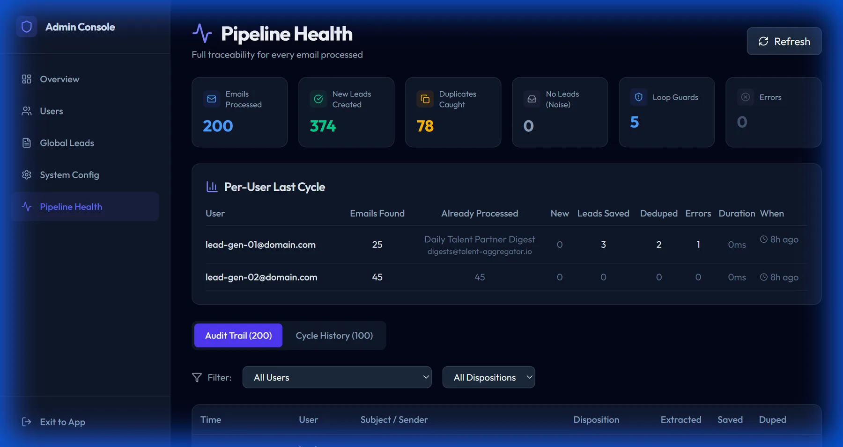
Task: Select the Loop Guards 5 card
Action: click(x=666, y=112)
